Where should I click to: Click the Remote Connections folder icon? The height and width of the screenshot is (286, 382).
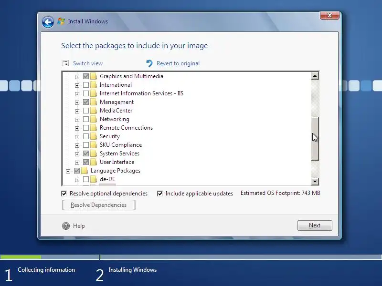coord(94,128)
